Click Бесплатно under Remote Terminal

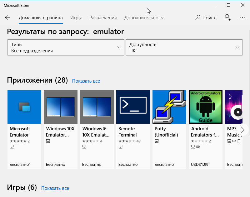point(128,164)
